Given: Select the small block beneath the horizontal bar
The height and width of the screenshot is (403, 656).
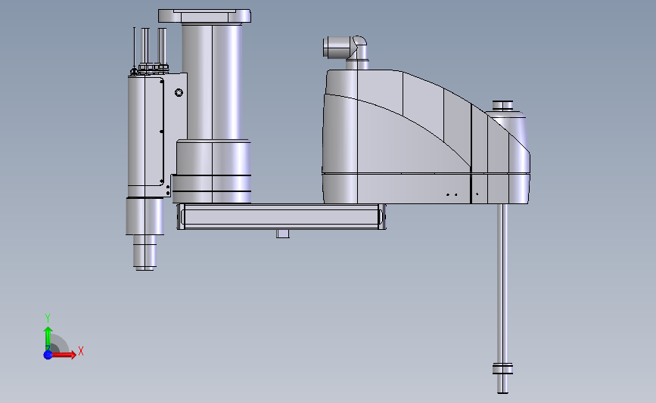Looking at the screenshot, I should [x=283, y=234].
